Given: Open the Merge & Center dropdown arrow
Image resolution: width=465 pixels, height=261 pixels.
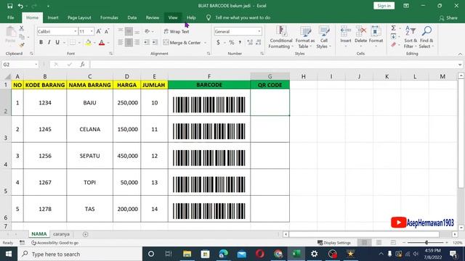Looking at the screenshot, I should (205, 43).
